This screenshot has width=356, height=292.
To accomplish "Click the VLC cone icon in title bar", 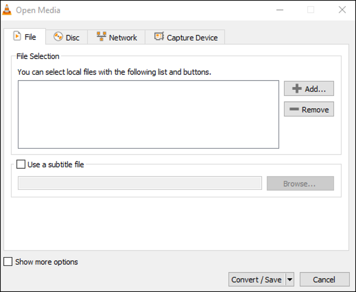I will [7, 10].
